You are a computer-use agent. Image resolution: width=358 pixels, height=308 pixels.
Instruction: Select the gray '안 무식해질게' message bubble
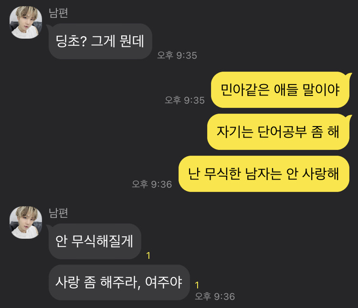pos(95,241)
